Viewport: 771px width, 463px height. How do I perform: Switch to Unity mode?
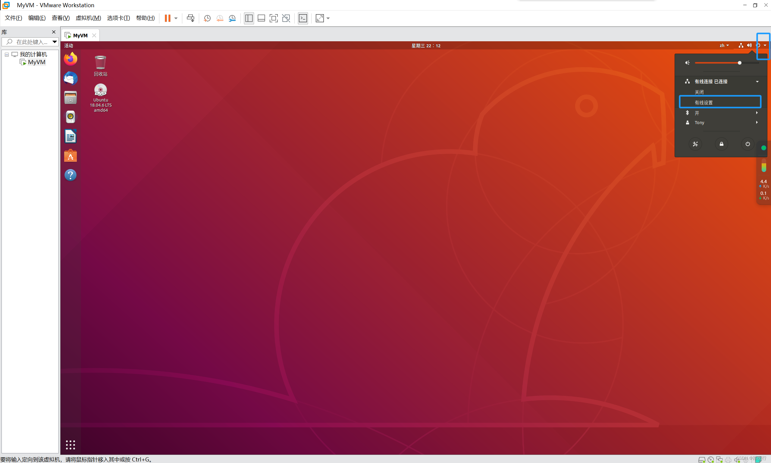(x=286, y=18)
